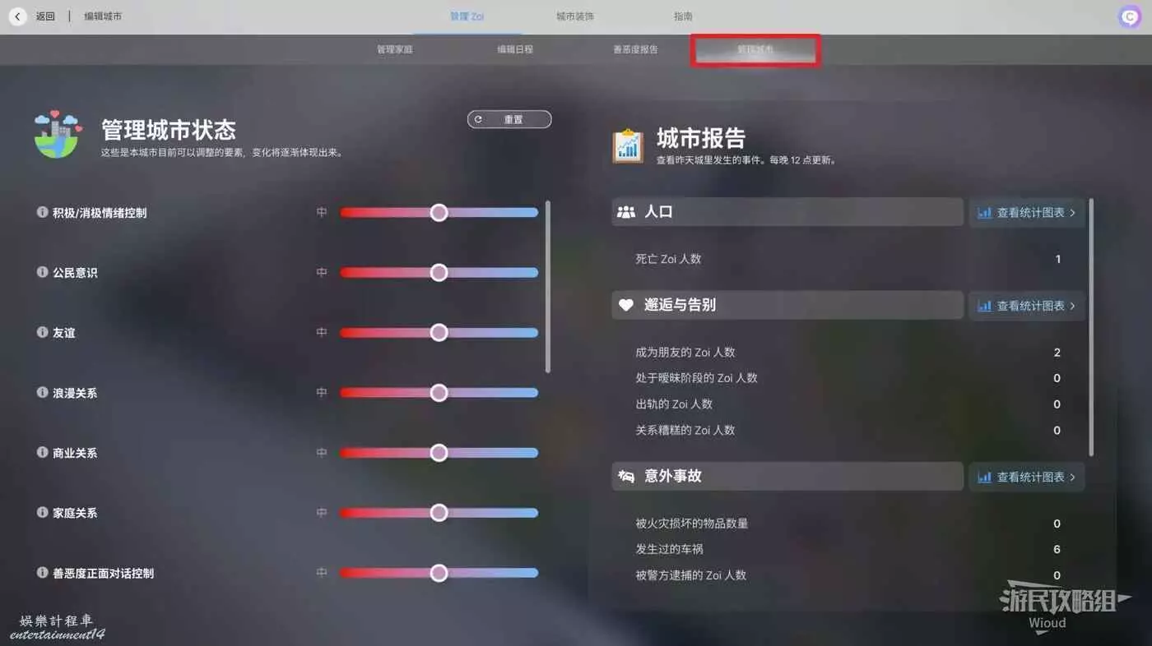
Task: Click the back arrow icon
Action: [x=18, y=16]
